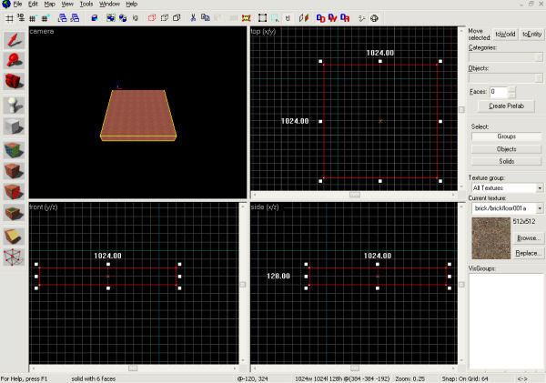Select the grey Block tool
546x383 pixels.
(14, 126)
